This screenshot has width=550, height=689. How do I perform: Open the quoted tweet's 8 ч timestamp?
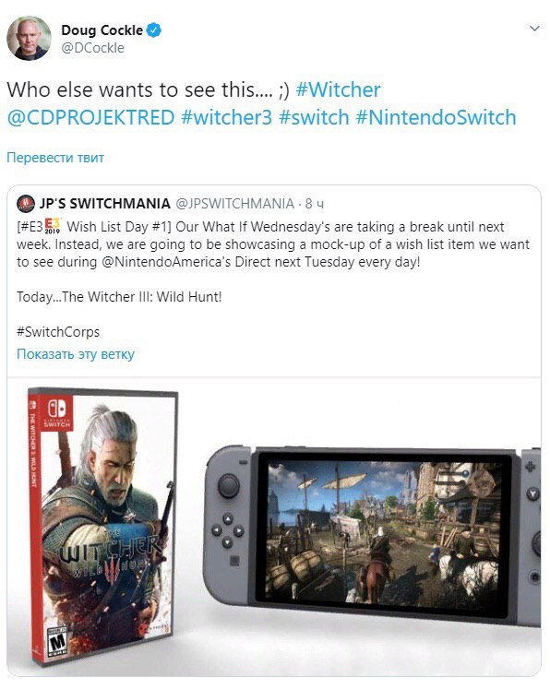(315, 204)
